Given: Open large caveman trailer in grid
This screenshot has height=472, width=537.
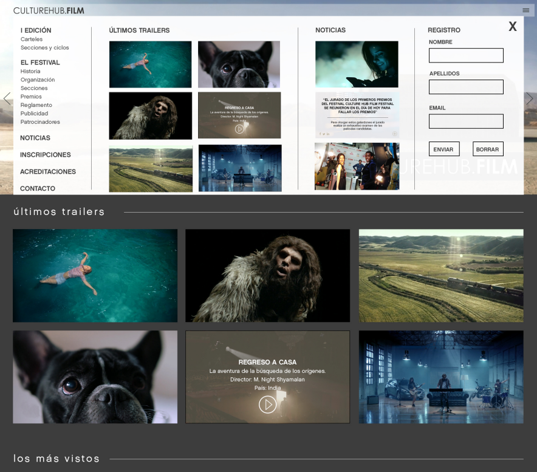Looking at the screenshot, I should 267,276.
